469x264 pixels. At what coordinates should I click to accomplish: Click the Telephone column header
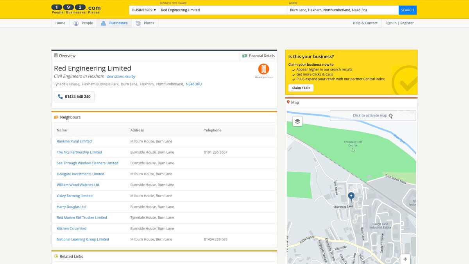[213, 130]
